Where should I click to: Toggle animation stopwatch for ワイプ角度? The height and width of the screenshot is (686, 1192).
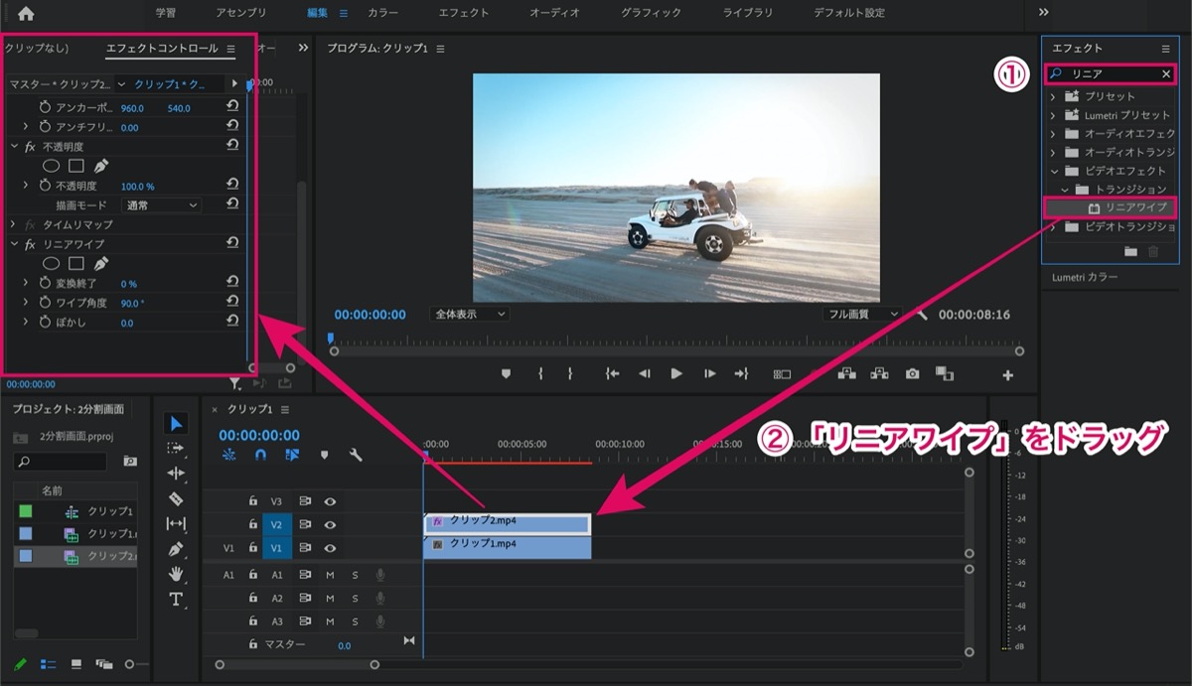(45, 303)
